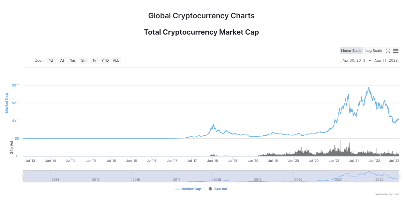Viewport: 405px width, 200px height.
Task: Edit the Apr 30, 2013 start date
Action: 354,60
